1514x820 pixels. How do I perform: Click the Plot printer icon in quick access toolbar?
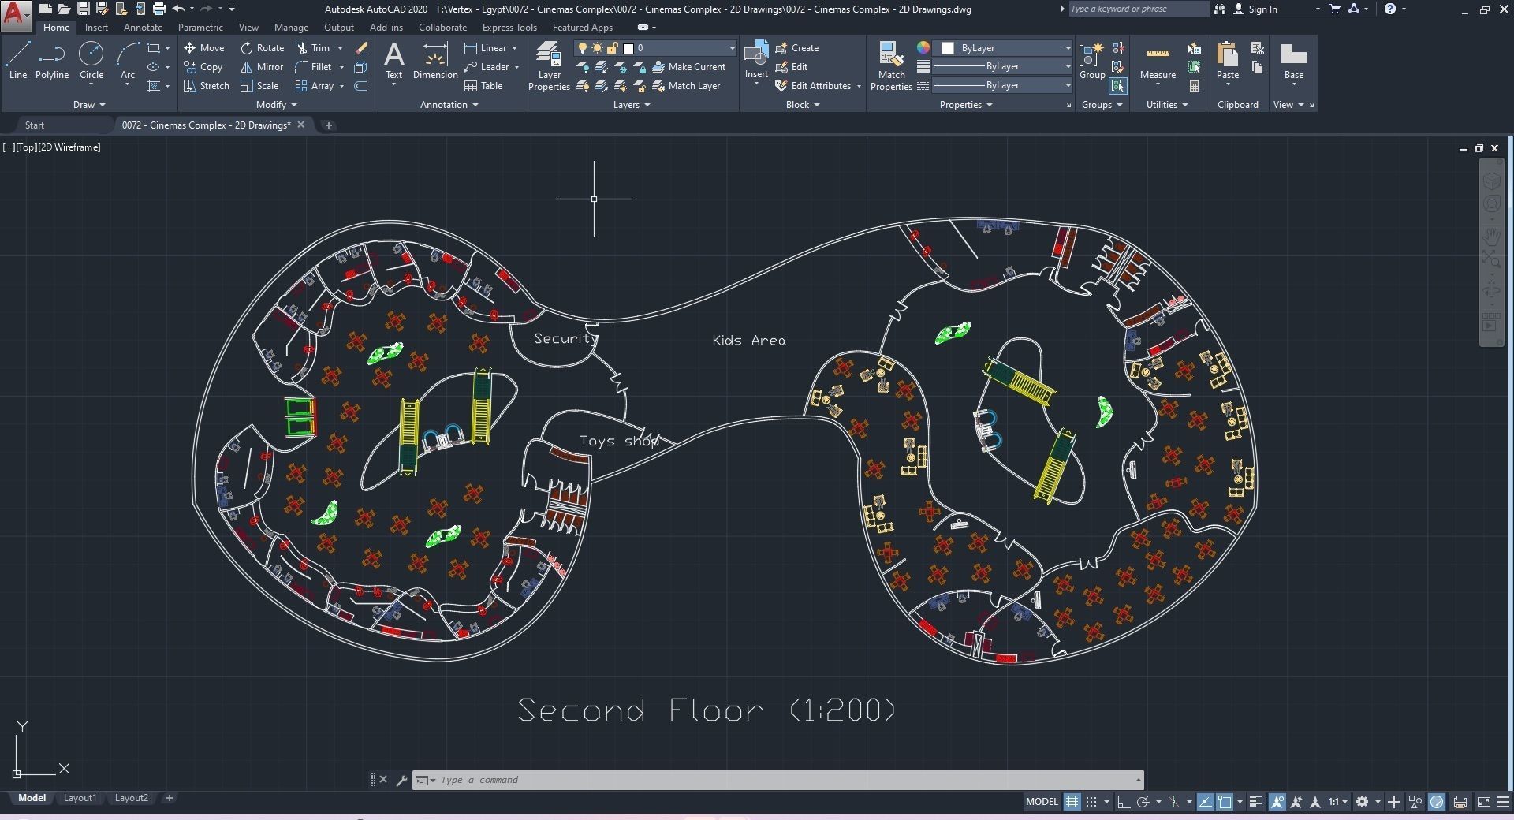[x=158, y=9]
